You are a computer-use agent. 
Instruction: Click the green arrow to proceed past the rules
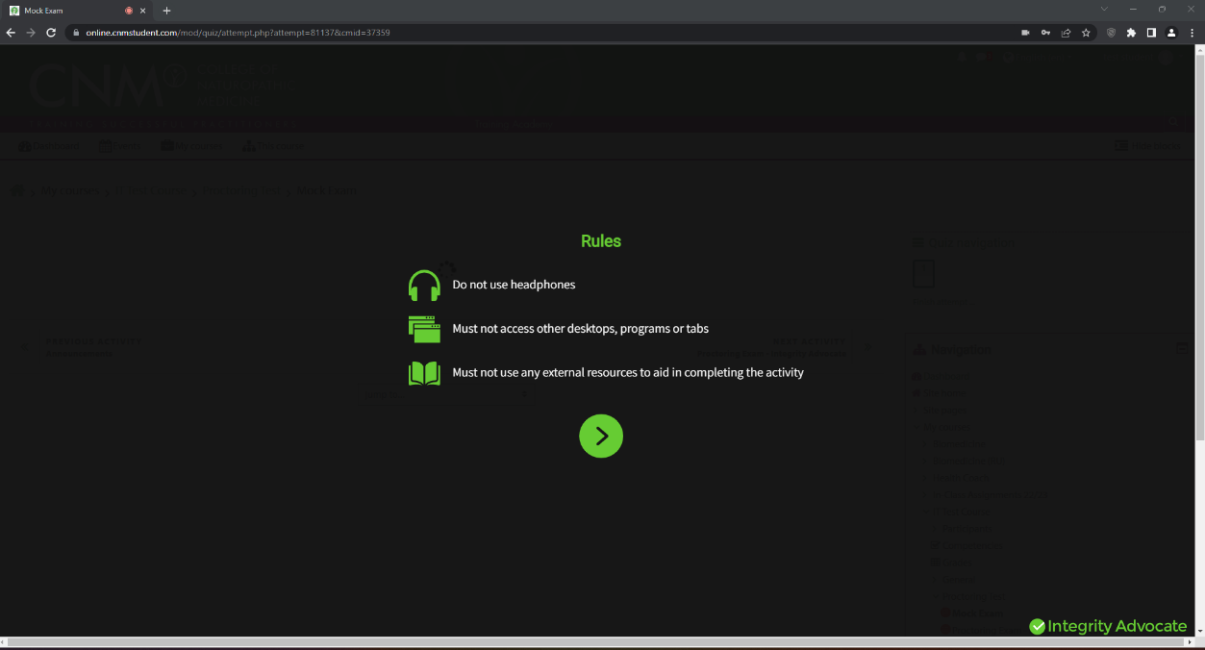point(601,436)
